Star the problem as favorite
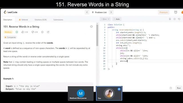This screenshot has width=183, height=103. click(x=42, y=32)
